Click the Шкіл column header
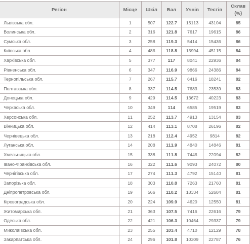The height and width of the screenshot is (244, 250). pyautogui.click(x=151, y=10)
